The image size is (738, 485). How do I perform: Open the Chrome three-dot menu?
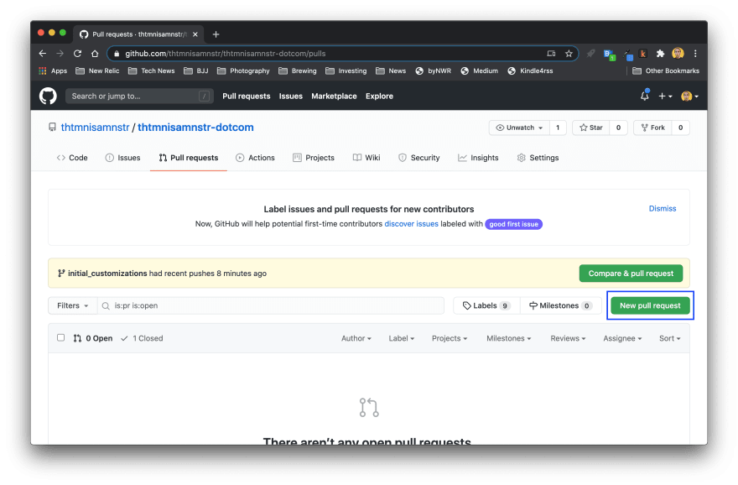click(x=695, y=53)
